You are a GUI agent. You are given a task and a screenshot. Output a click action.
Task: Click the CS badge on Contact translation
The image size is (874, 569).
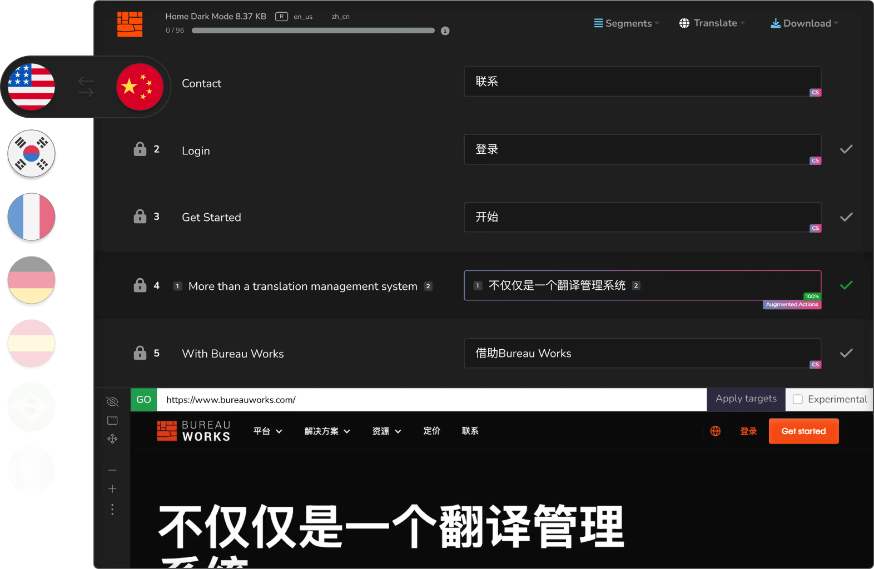(x=815, y=93)
